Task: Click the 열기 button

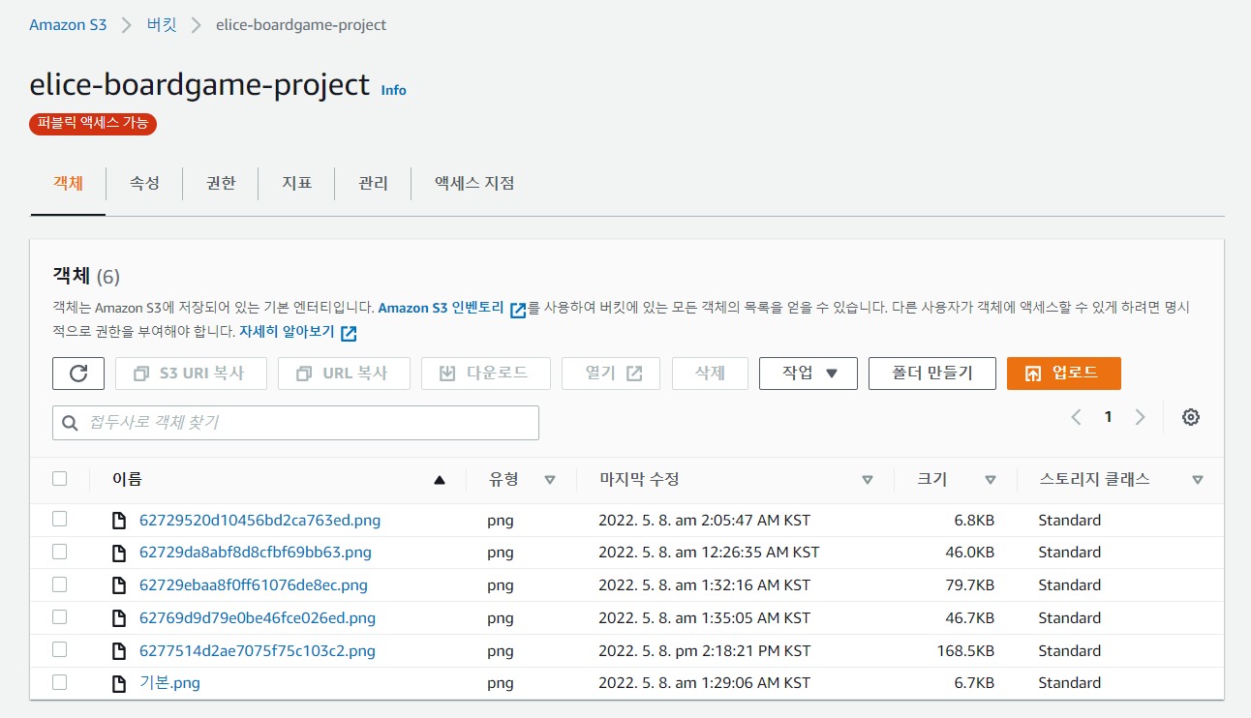Action: pyautogui.click(x=611, y=374)
